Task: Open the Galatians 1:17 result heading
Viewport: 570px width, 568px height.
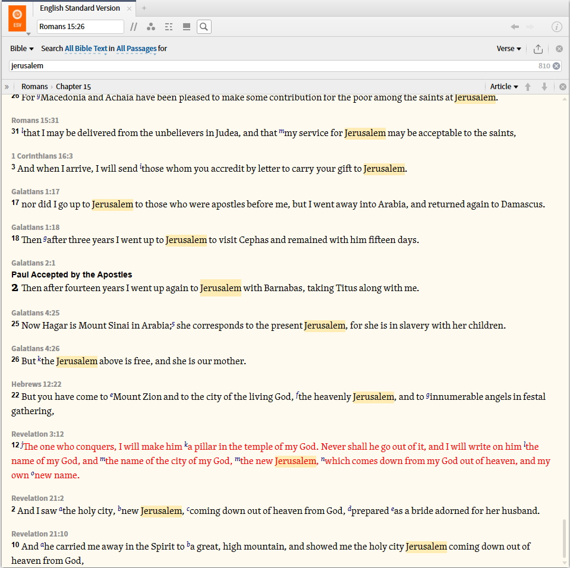Action: [35, 191]
